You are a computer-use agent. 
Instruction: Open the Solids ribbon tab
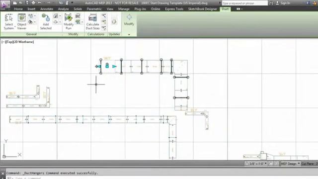(78, 9)
